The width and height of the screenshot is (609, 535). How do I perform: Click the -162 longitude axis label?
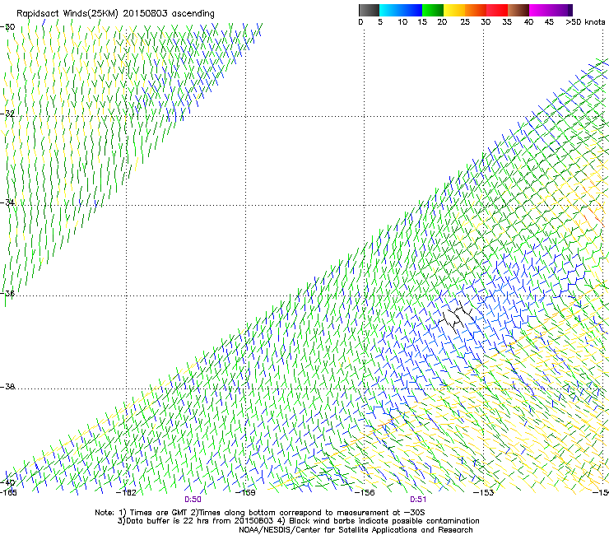126,493
